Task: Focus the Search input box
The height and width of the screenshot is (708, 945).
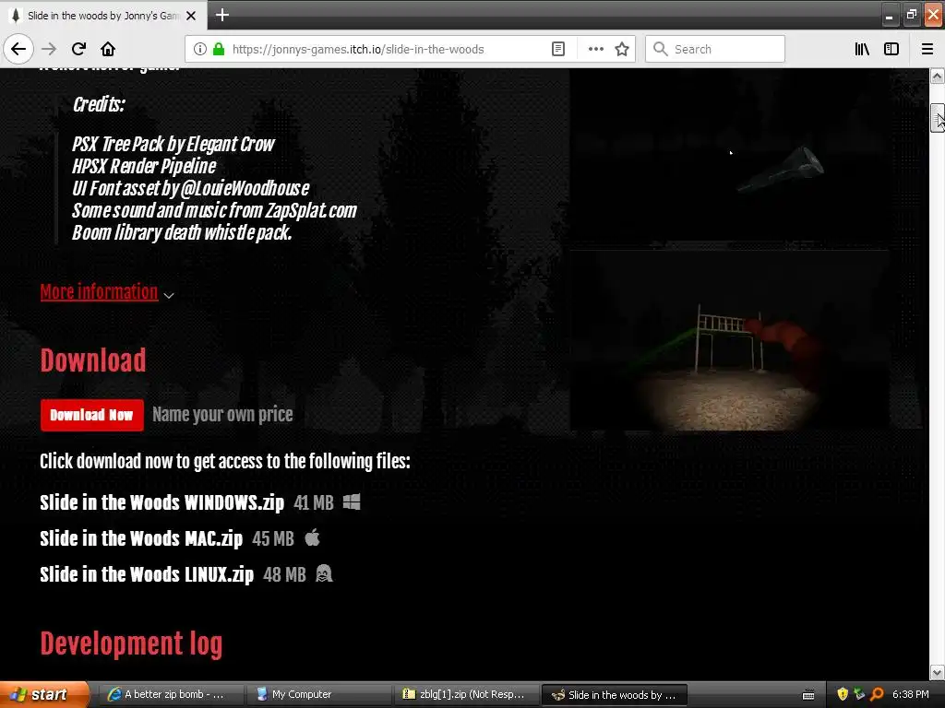Action: pos(715,49)
